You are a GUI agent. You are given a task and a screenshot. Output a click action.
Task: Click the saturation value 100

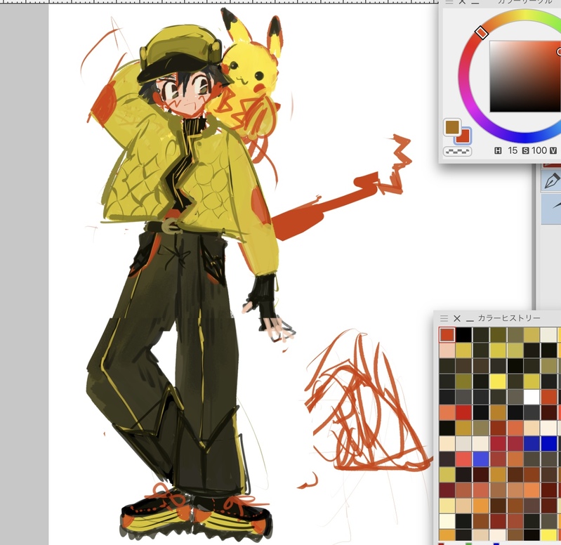[x=539, y=151]
